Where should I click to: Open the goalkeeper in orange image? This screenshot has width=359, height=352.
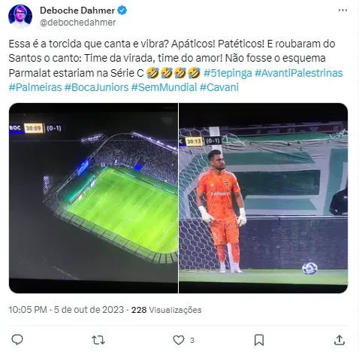[263, 198]
